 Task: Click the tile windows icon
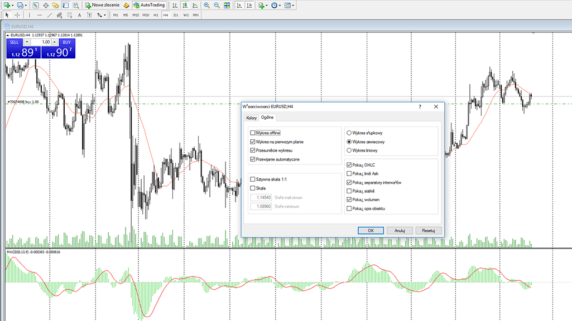tap(227, 5)
